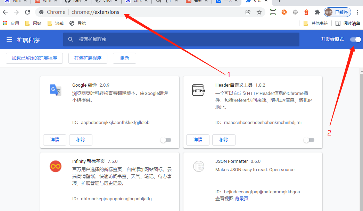Open the red lighthouse extension icon

click(x=306, y=12)
